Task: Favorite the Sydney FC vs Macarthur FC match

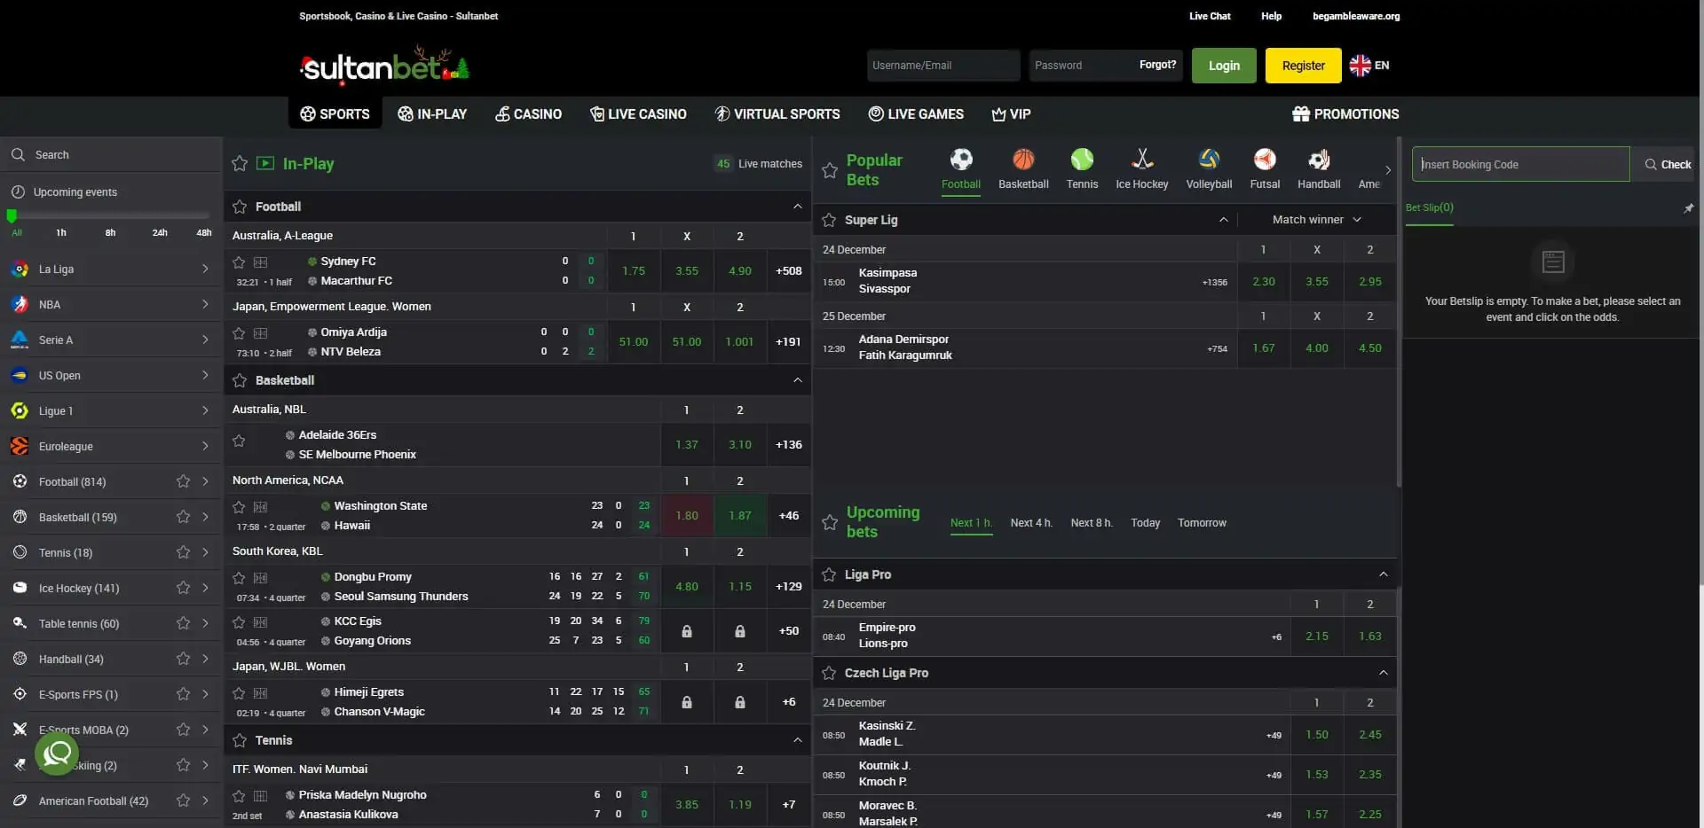Action: coord(239,262)
